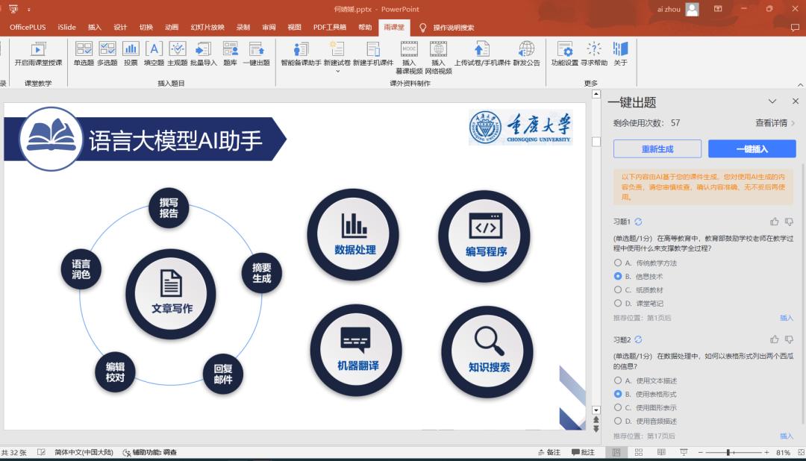Click the 单选题 single-choice question icon
806x461 pixels.
[84, 53]
